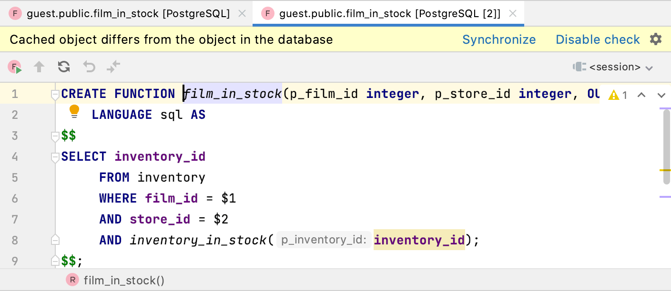
Task: Click the next warning down-chevron icon
Action: (662, 95)
